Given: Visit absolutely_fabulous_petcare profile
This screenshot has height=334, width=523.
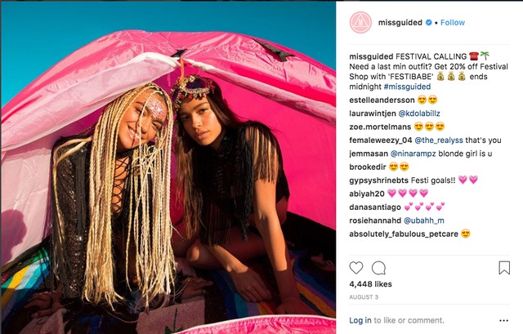Looking at the screenshot, I should click(404, 234).
